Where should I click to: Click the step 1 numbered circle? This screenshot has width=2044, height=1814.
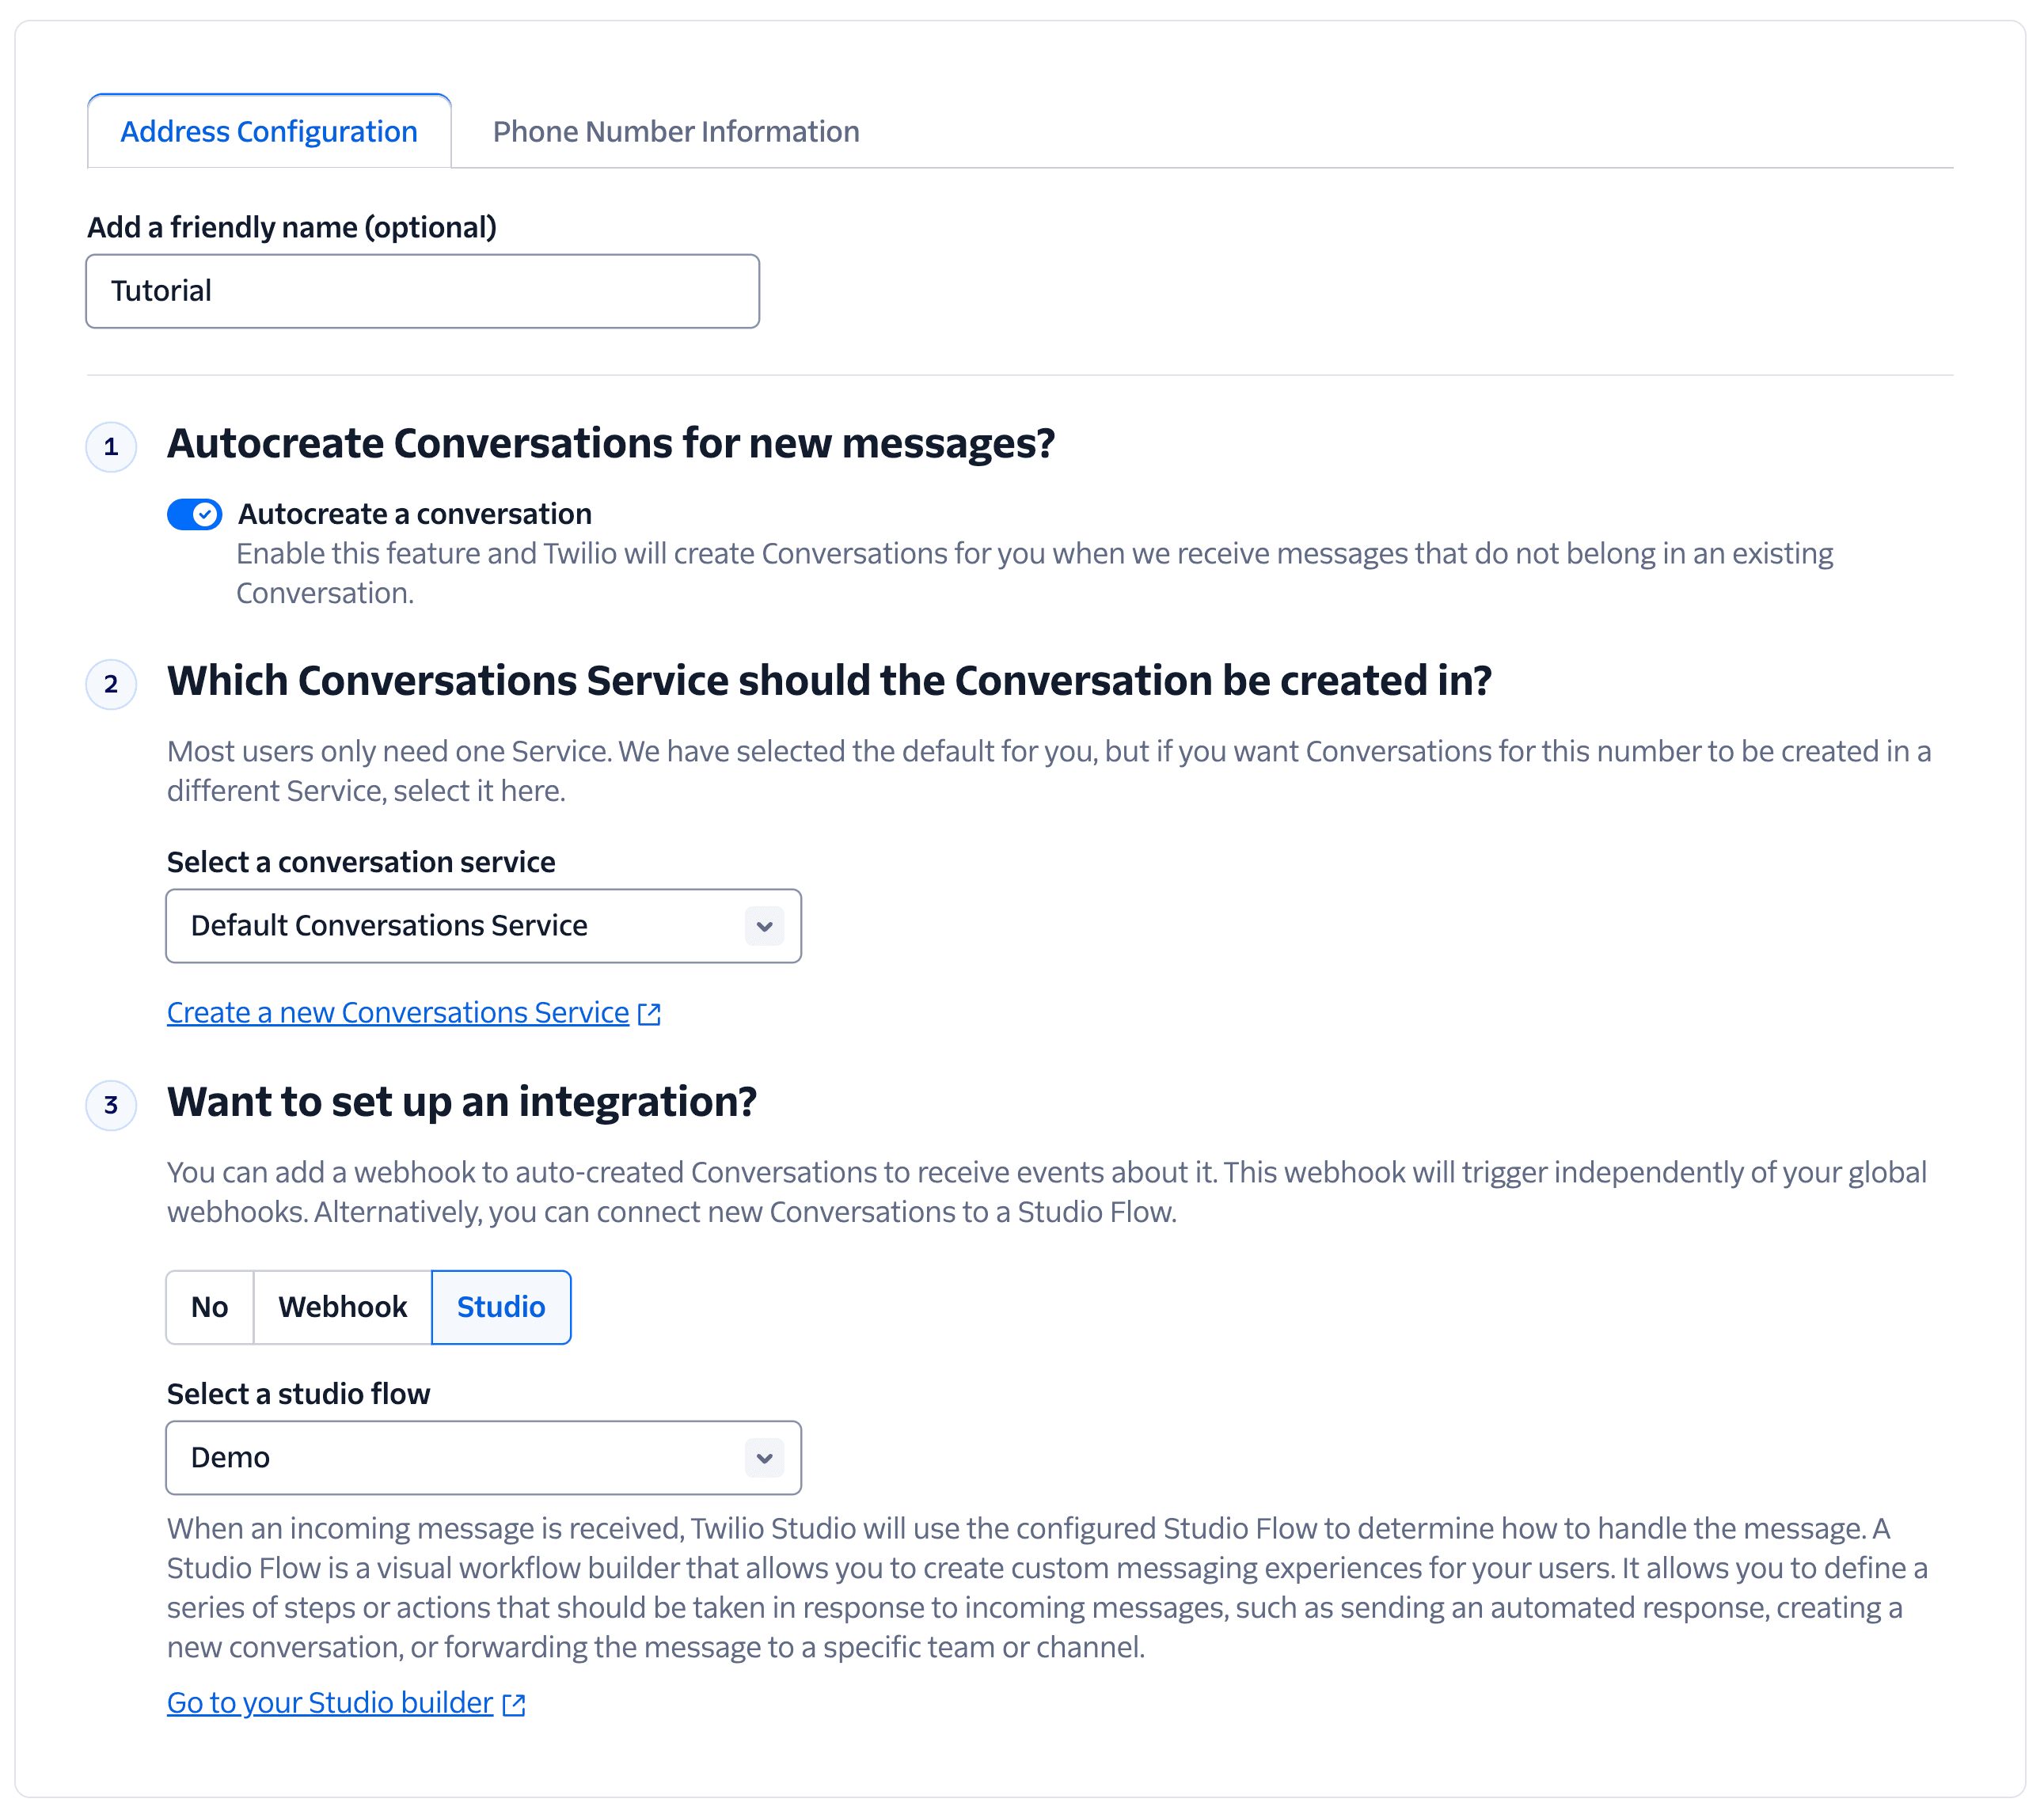(111, 447)
